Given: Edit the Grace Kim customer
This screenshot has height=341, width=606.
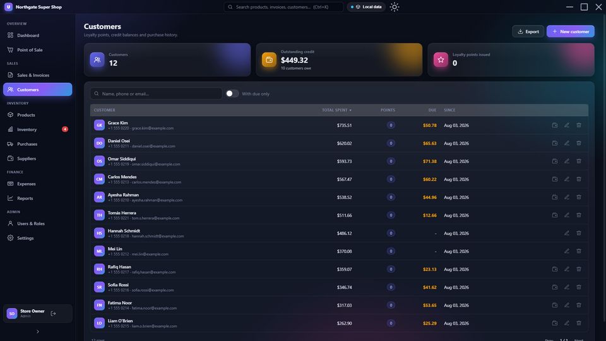Looking at the screenshot, I should (567, 125).
